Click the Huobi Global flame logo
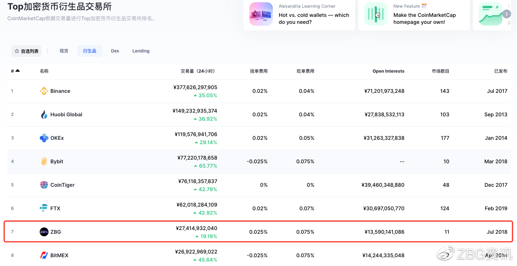This screenshot has width=517, height=266. pos(44,114)
